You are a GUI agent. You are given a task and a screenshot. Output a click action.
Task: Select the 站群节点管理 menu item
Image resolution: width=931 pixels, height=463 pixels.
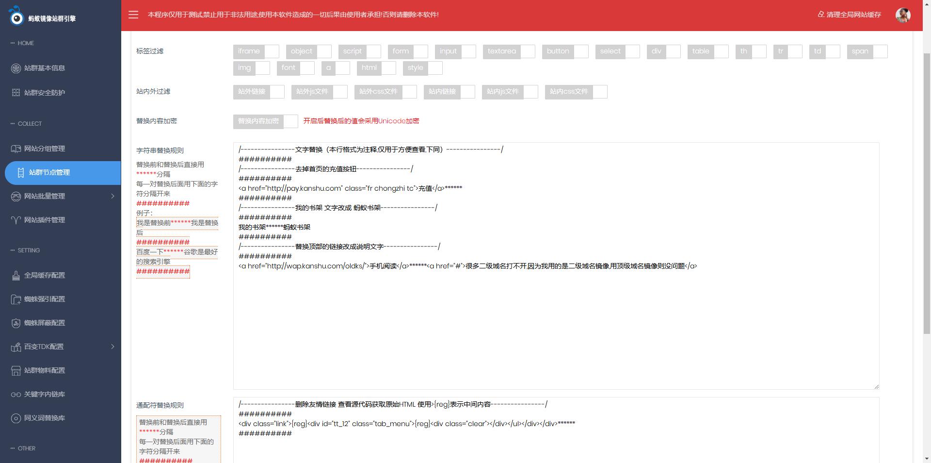pyautogui.click(x=49, y=173)
